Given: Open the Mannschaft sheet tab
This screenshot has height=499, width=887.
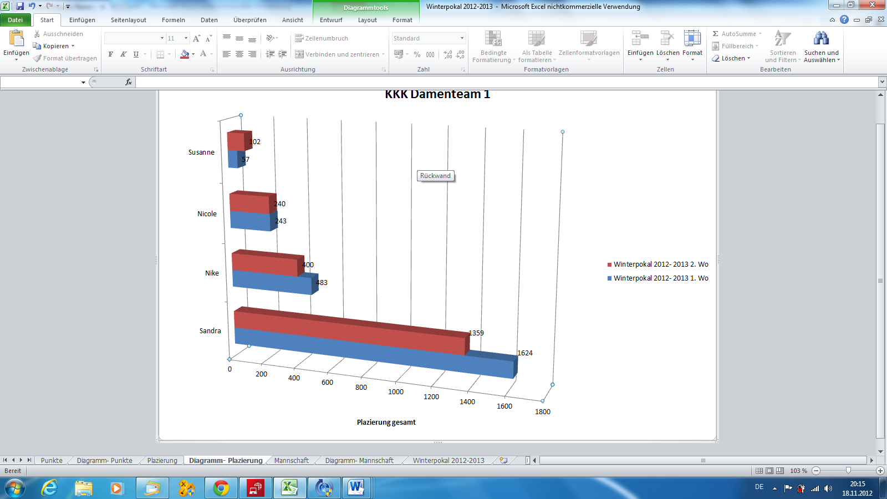Looking at the screenshot, I should tap(292, 460).
